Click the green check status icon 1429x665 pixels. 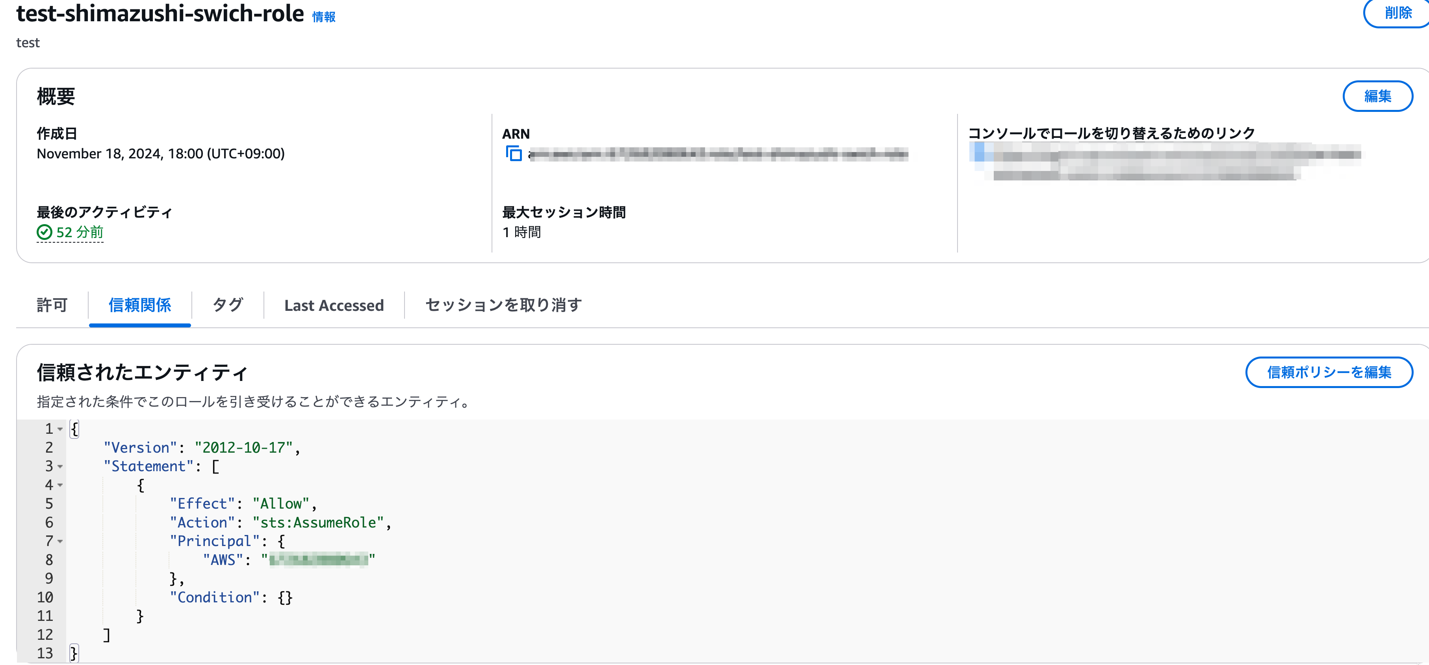[x=45, y=233]
